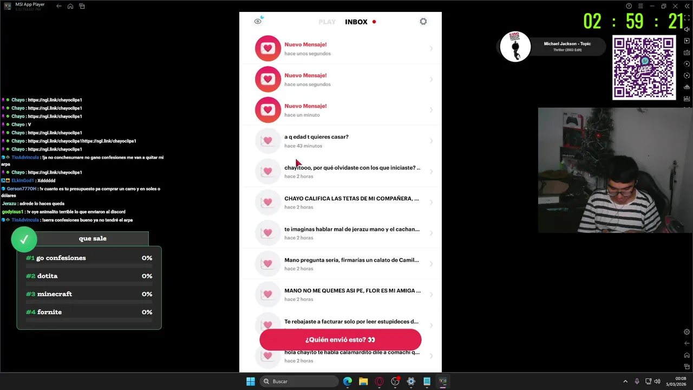Image resolution: width=693 pixels, height=390 pixels.
Task: Click heart icon of 'te imaginas hablar' message
Action: point(268,233)
